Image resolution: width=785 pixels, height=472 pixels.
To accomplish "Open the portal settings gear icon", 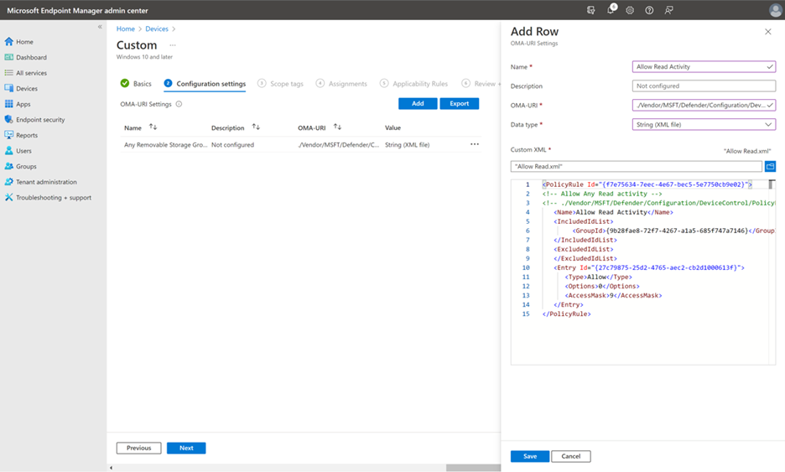I will [630, 10].
